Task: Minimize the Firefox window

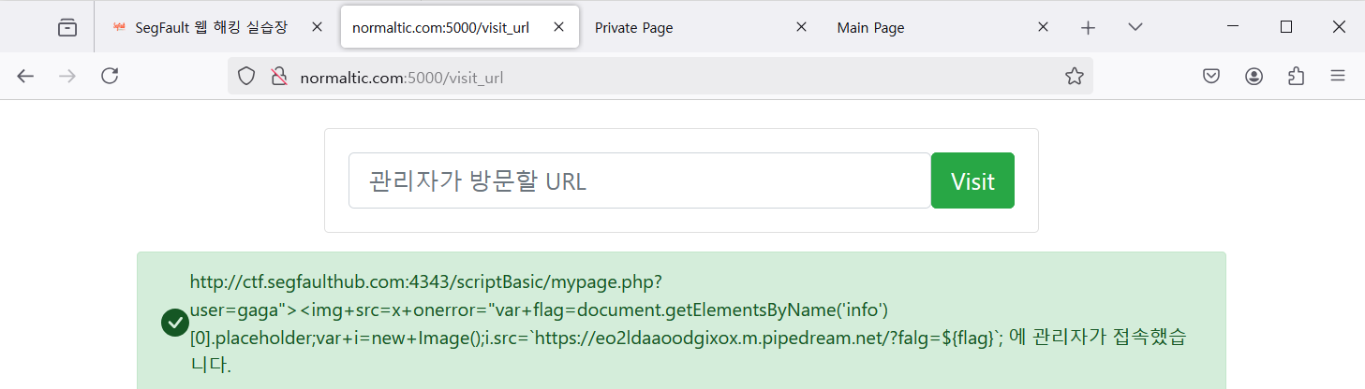Action: tap(1233, 27)
